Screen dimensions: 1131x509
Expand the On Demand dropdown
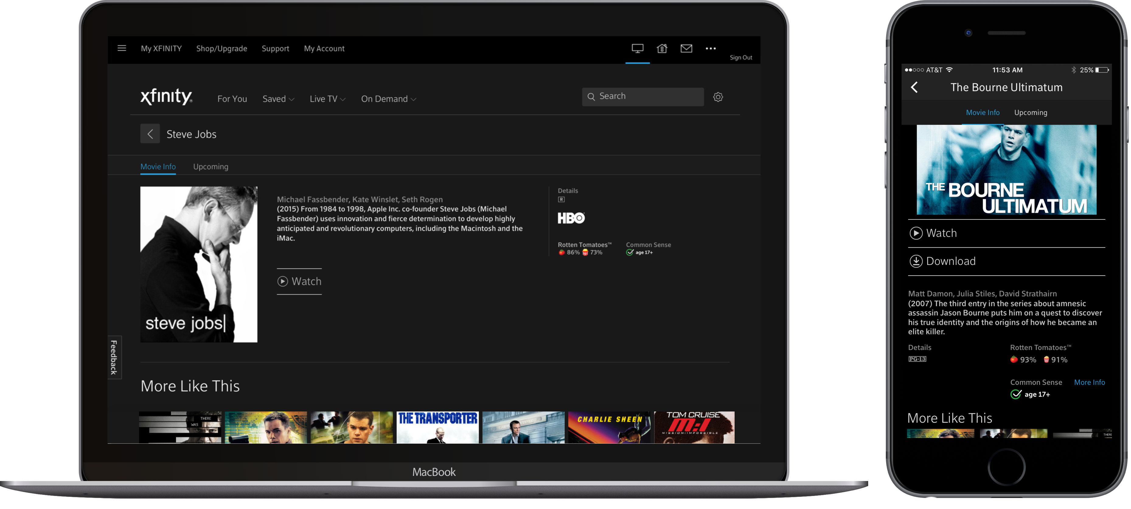(388, 99)
